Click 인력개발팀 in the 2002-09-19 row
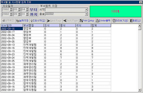Image resolution: width=143 pixels, height=93 pixels. click(x=33, y=51)
